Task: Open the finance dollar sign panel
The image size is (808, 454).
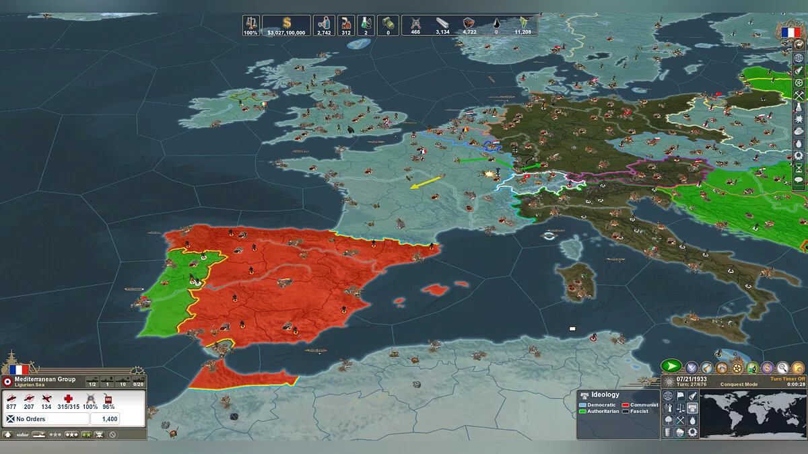Action: (x=768, y=368)
